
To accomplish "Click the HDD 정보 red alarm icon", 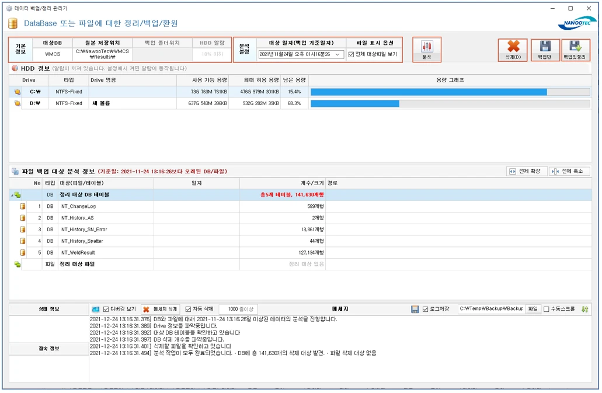I will (x=15, y=68).
